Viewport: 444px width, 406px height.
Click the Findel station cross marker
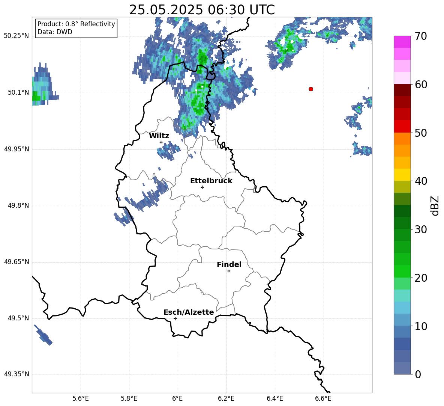click(229, 271)
